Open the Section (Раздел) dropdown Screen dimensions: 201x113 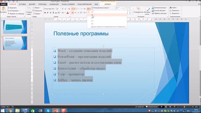(37, 13)
